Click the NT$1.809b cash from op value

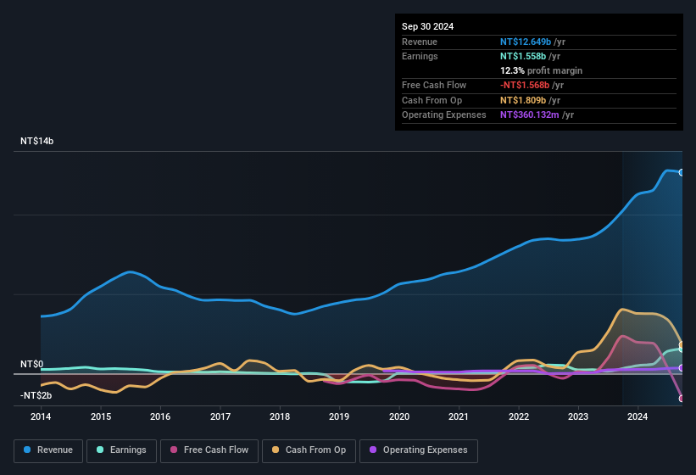point(523,100)
